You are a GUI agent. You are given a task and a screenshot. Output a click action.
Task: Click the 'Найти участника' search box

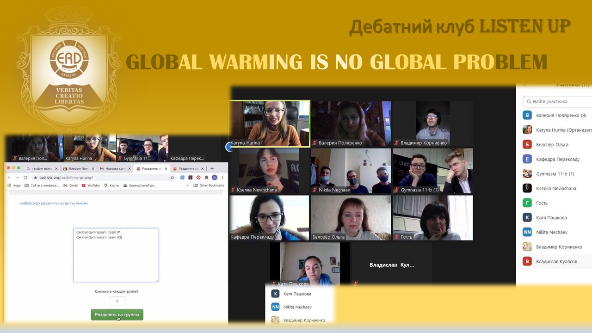click(x=557, y=101)
